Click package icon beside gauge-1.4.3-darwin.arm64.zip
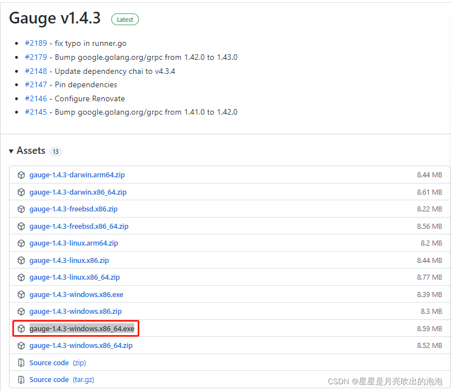Image resolution: width=451 pixels, height=391 pixels. coord(21,175)
